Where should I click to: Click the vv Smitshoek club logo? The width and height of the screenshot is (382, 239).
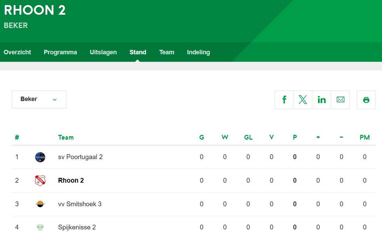40,204
